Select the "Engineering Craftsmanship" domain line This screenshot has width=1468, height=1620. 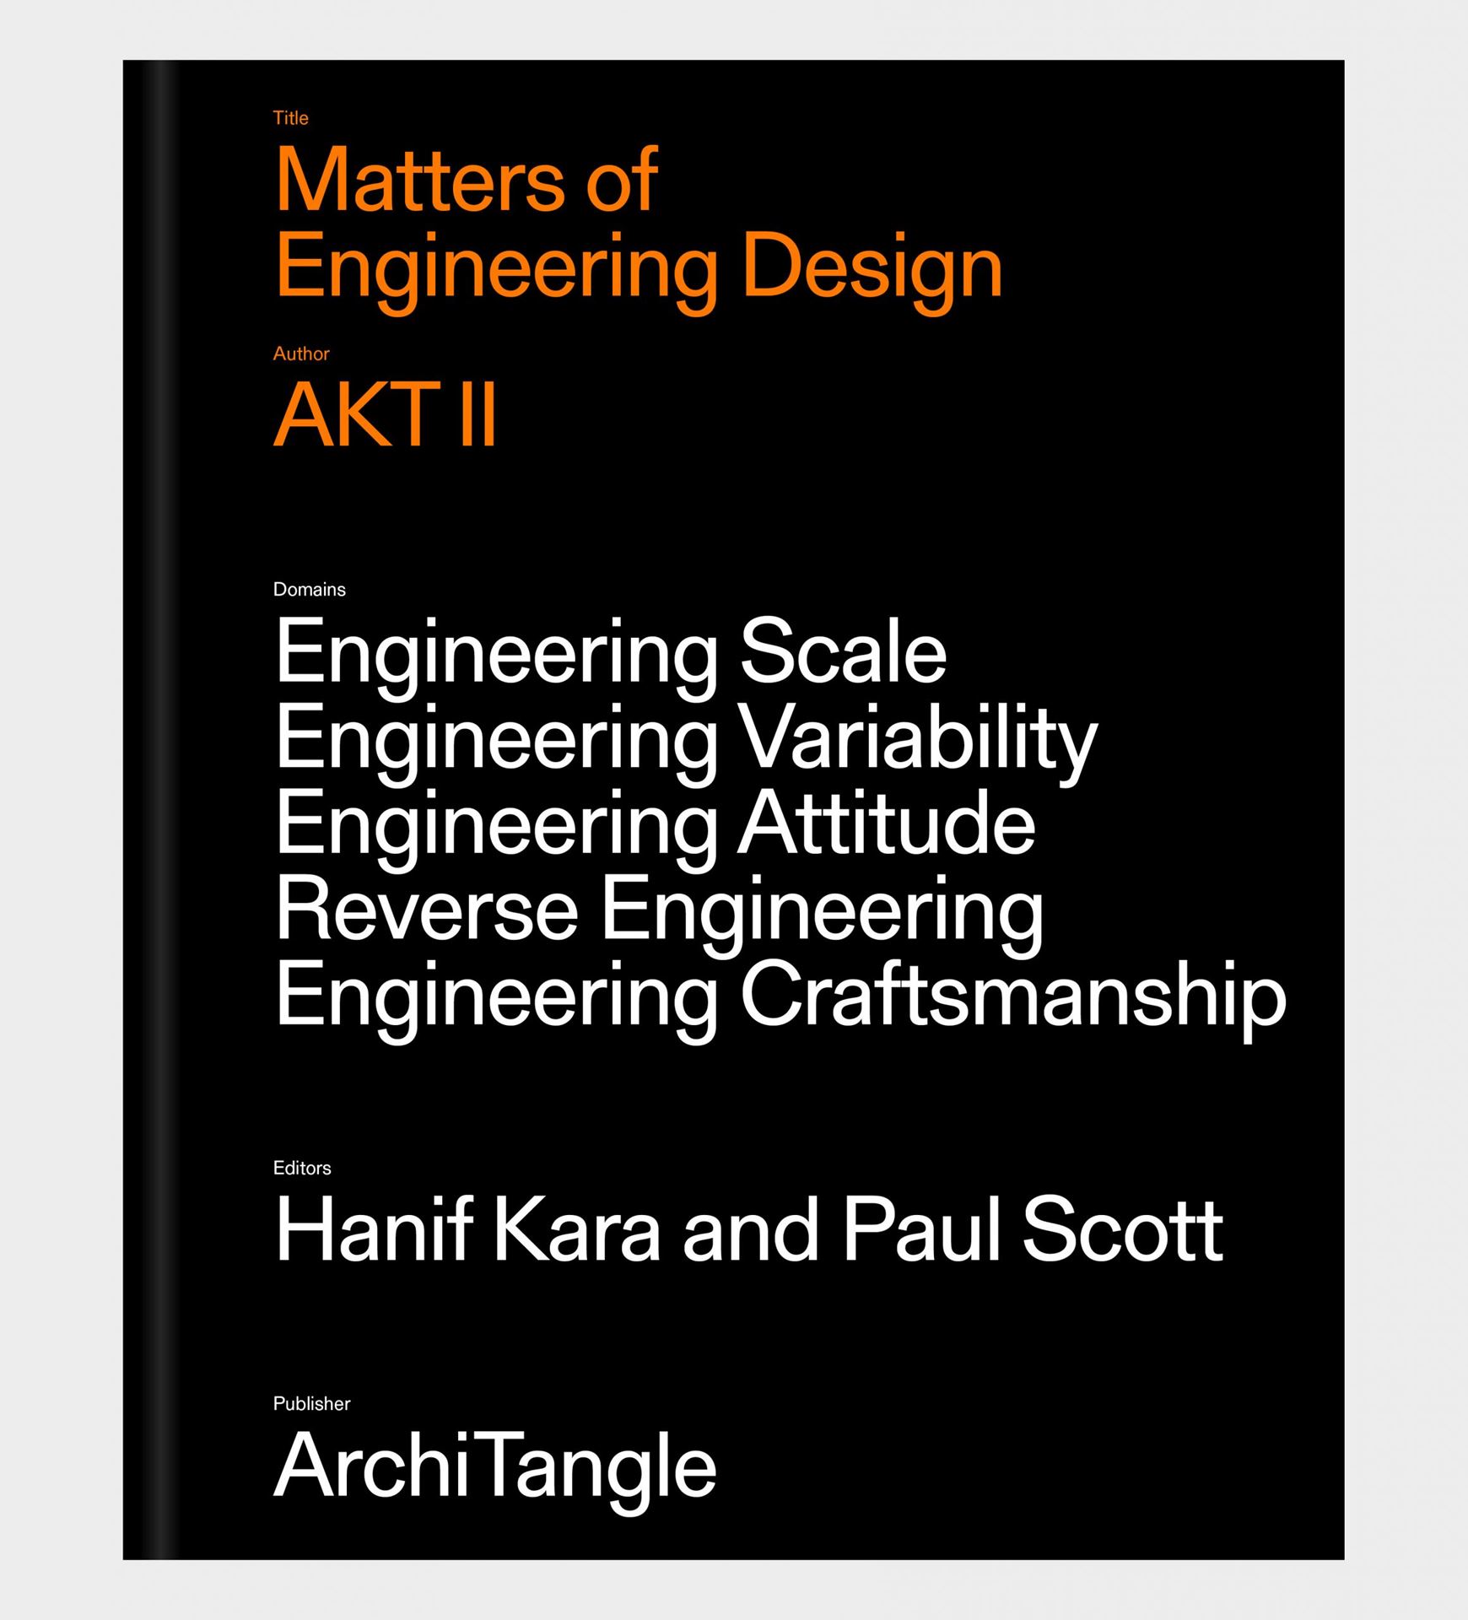780,997
